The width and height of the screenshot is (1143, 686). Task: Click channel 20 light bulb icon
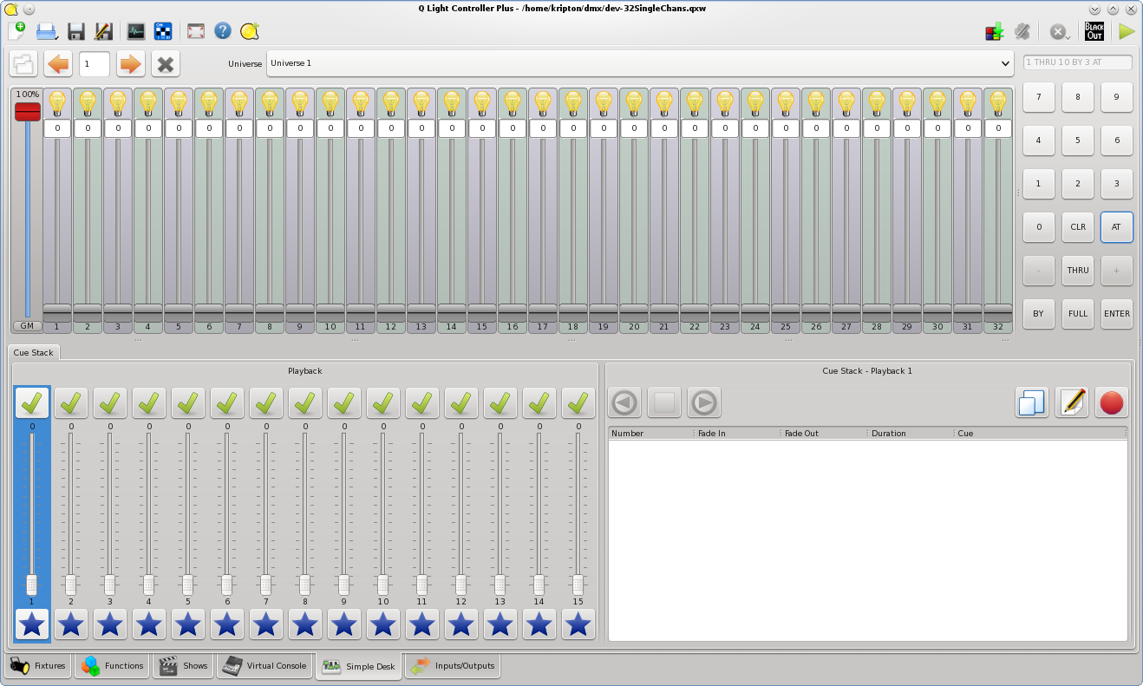pyautogui.click(x=634, y=103)
